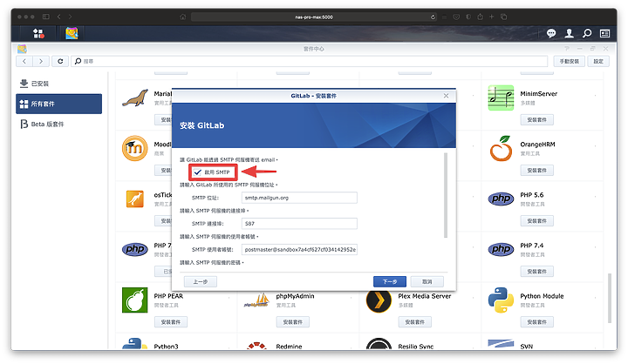Click the MariaDB seal icon

pyautogui.click(x=135, y=98)
